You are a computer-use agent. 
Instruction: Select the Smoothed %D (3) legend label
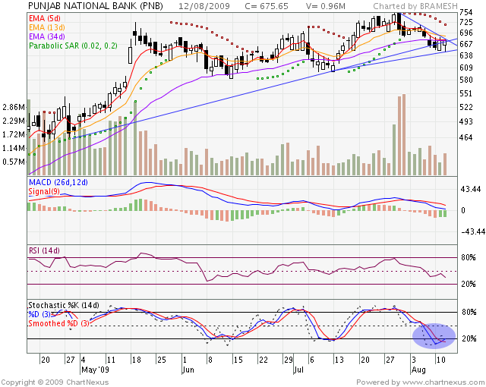pos(59,323)
